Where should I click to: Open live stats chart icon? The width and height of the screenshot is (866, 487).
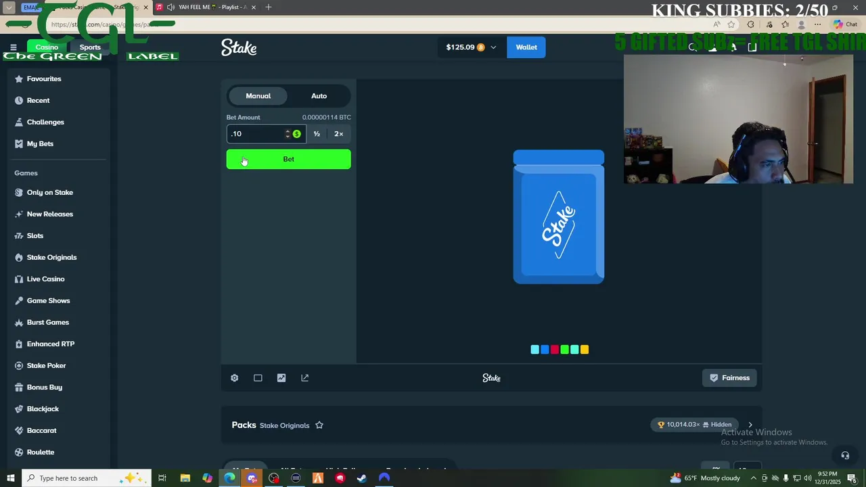(x=281, y=378)
